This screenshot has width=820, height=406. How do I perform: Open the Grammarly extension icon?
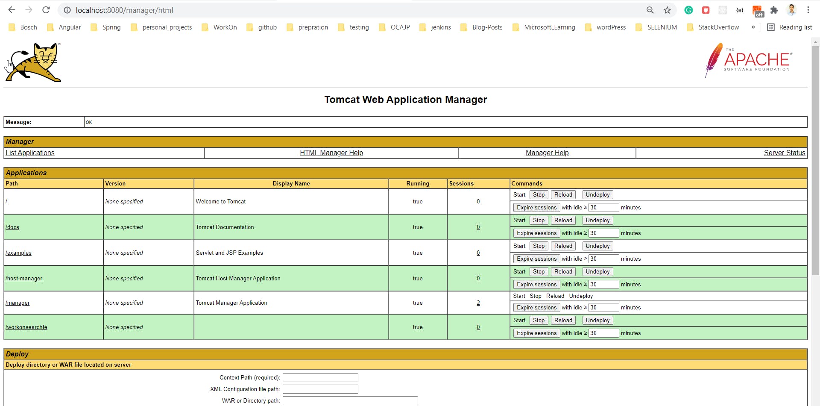(x=688, y=10)
